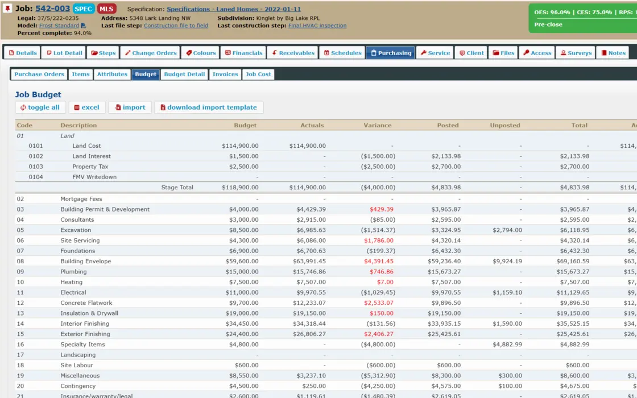Image resolution: width=637 pixels, height=398 pixels.
Task: Click the Variance column header
Action: click(378, 125)
